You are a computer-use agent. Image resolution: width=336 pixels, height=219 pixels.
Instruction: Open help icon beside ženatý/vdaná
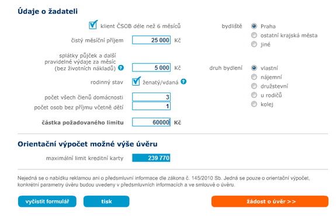(x=183, y=81)
